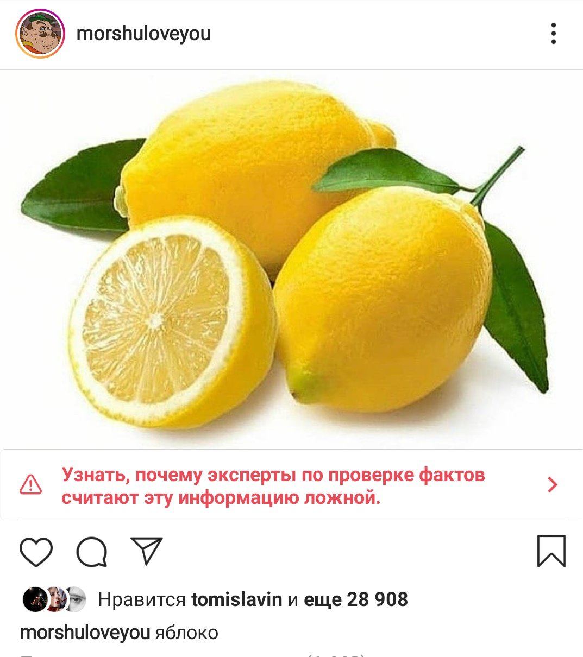Save post with bookmark icon
Image resolution: width=583 pixels, height=657 pixels.
pyautogui.click(x=551, y=551)
